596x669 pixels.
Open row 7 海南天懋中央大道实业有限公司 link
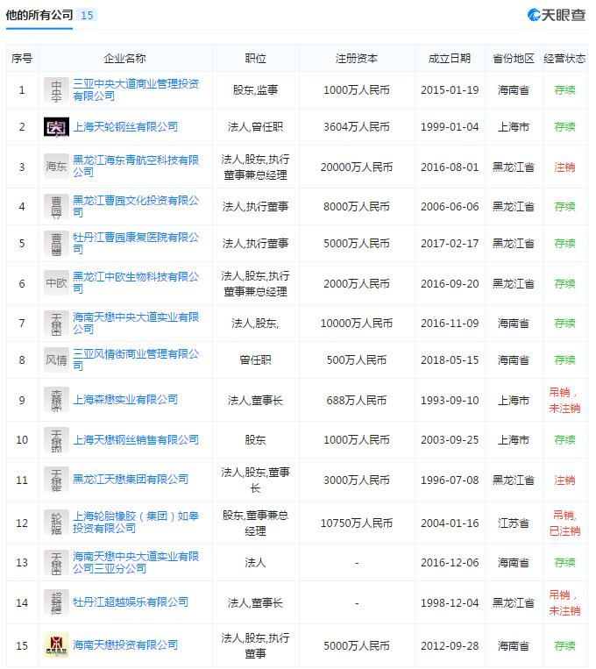coord(136,323)
